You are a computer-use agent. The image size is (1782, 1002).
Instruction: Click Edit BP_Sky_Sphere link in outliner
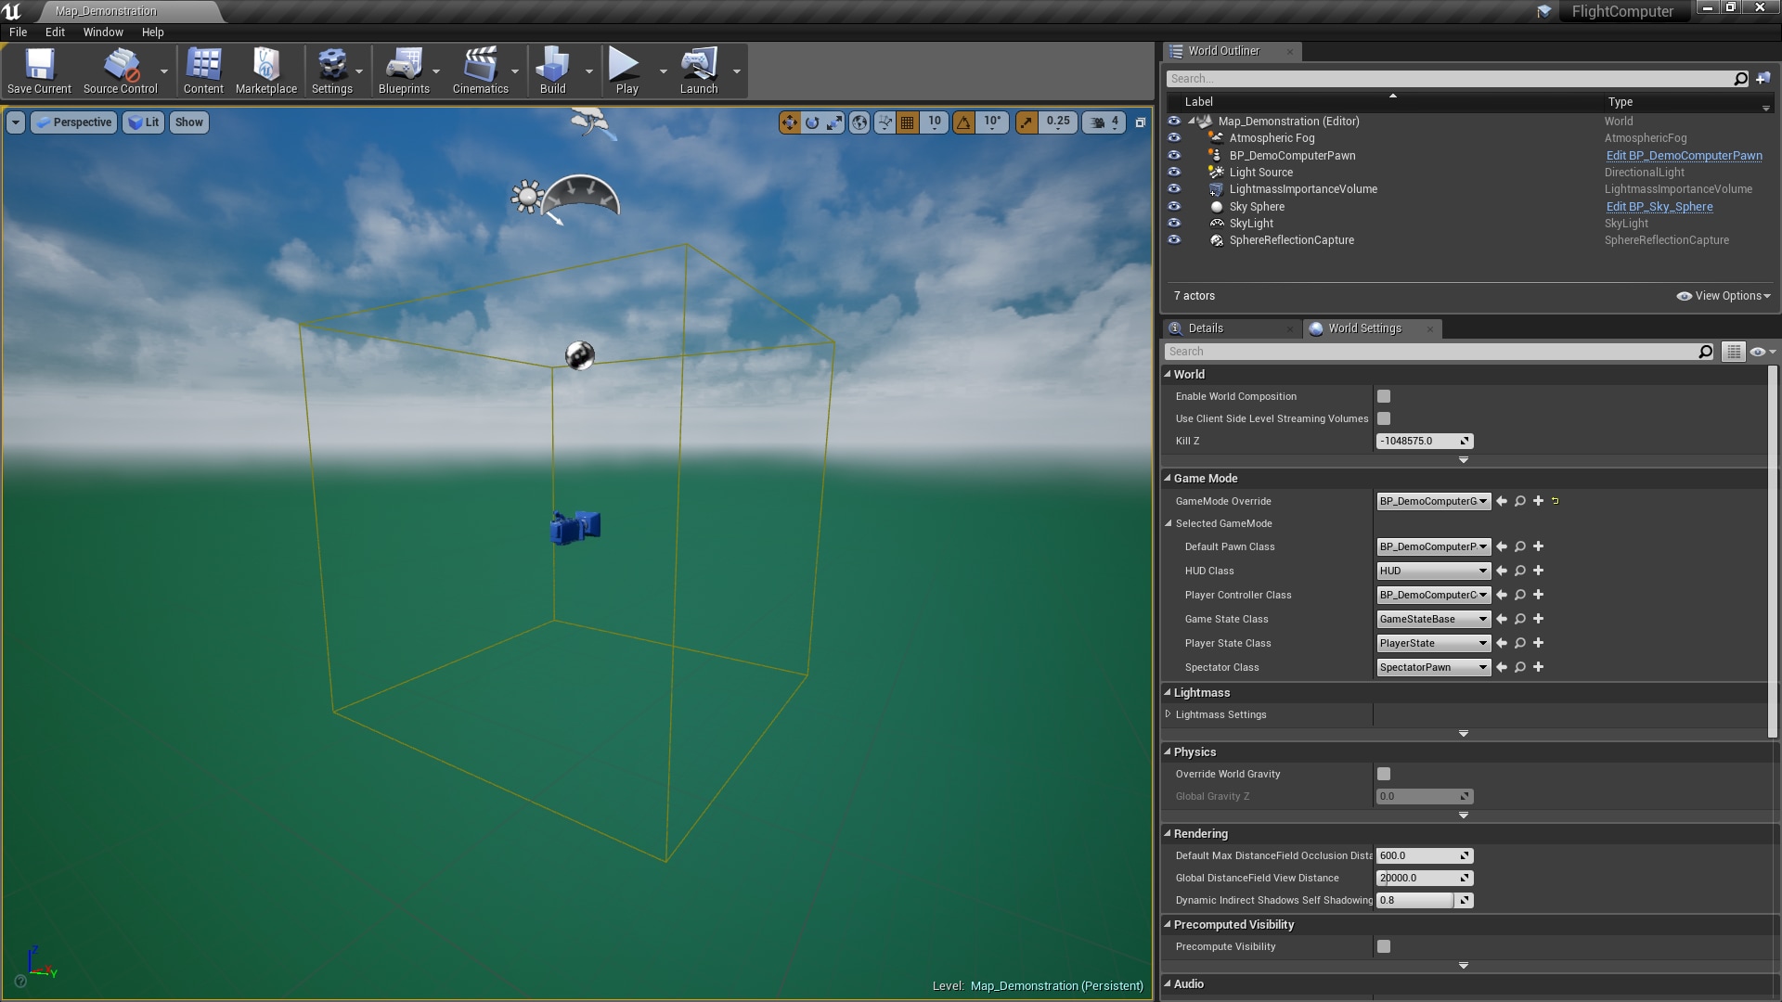click(x=1659, y=206)
